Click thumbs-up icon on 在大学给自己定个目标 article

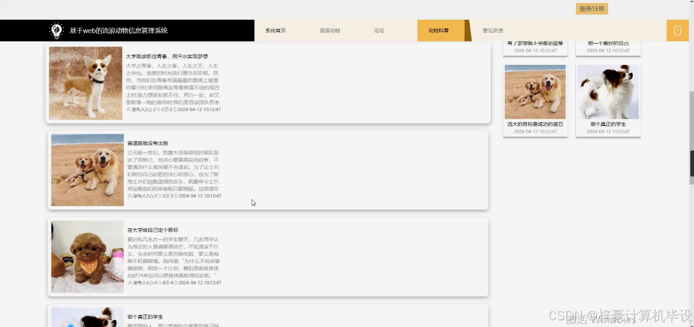151,283
